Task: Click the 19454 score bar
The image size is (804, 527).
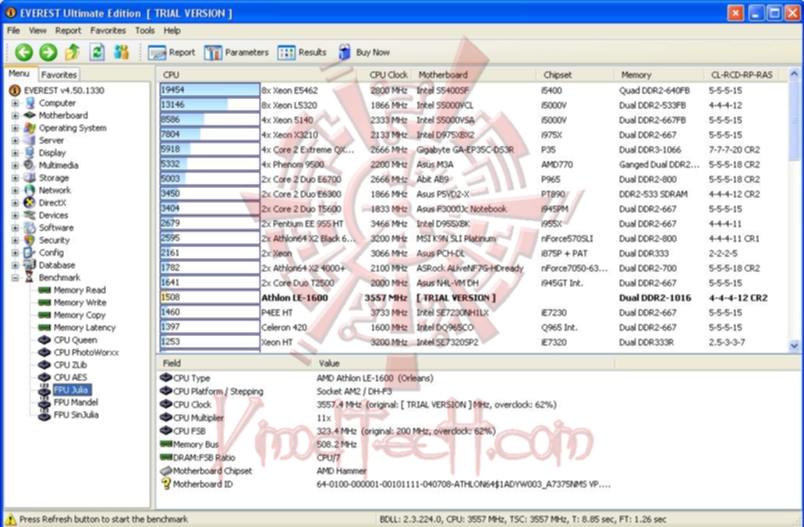Action: pyautogui.click(x=210, y=90)
